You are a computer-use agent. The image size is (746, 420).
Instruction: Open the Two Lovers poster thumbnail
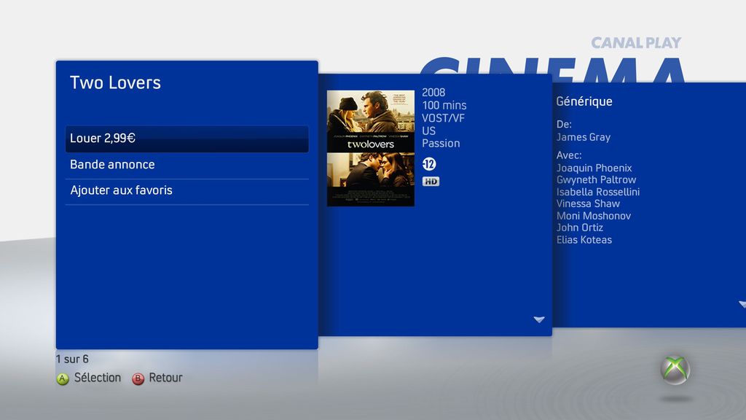click(371, 148)
